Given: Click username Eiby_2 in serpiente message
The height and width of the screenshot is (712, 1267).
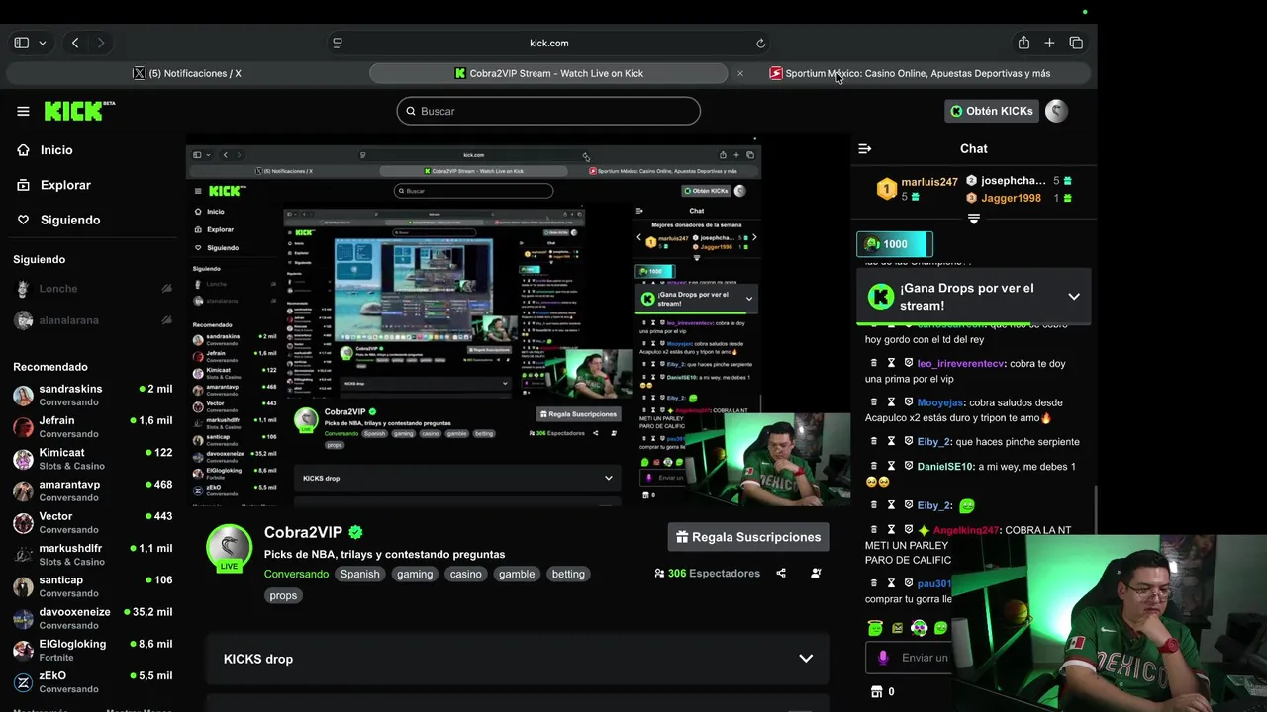Looking at the screenshot, I should (x=933, y=442).
